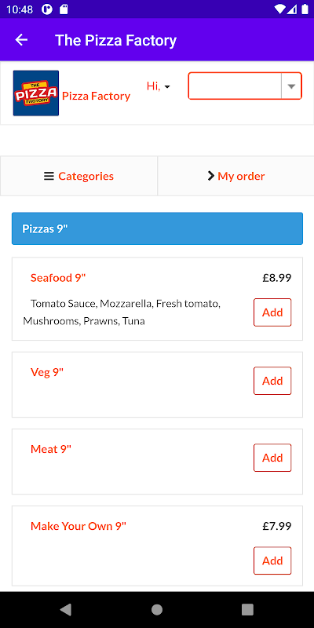The width and height of the screenshot is (314, 628).
Task: Switch to the My order tab
Action: click(236, 176)
